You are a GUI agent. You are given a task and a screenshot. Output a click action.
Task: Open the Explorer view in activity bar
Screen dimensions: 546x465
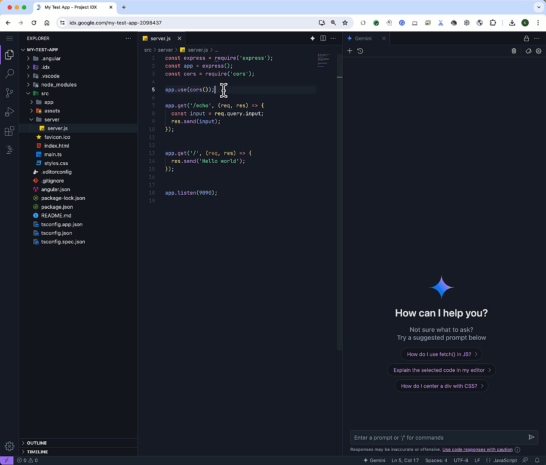tap(9, 55)
